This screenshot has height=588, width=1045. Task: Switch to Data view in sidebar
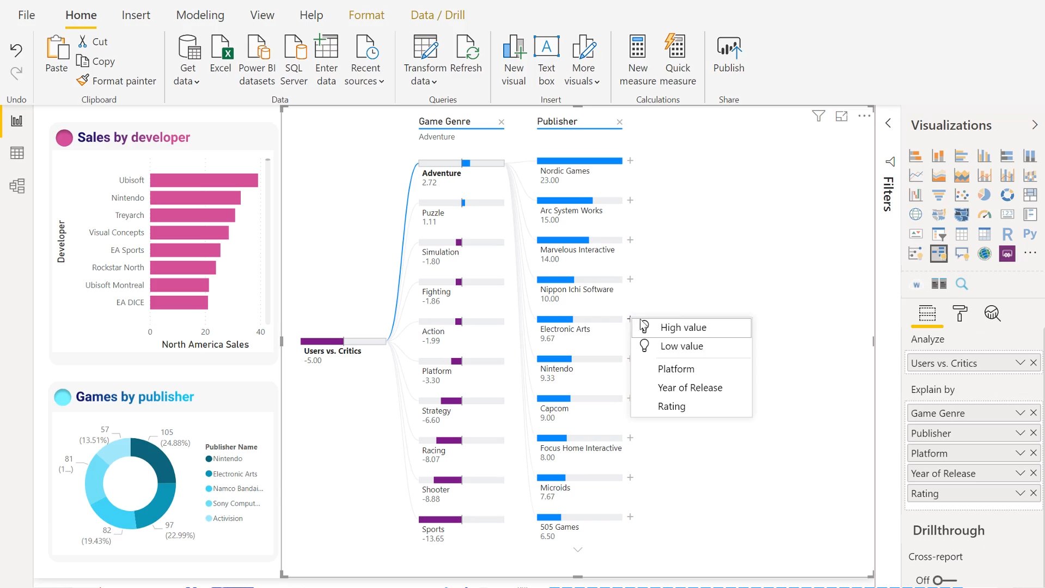coord(17,153)
